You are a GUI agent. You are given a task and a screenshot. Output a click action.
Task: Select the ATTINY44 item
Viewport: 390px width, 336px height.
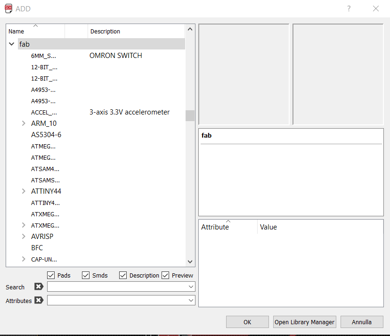pyautogui.click(x=46, y=191)
